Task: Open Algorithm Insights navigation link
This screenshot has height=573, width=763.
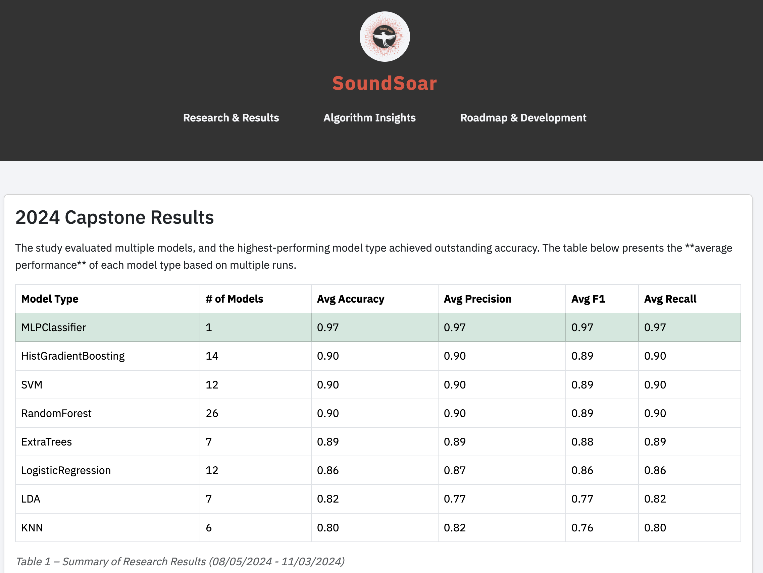Action: tap(369, 118)
